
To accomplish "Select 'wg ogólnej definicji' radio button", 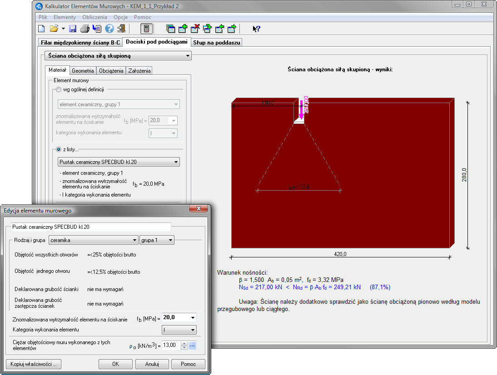I will coord(58,89).
